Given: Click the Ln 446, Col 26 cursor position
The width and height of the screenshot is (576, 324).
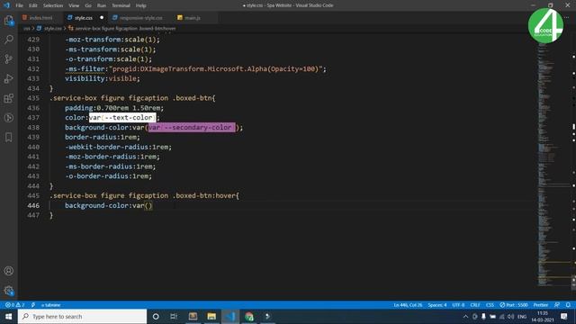Looking at the screenshot, I should coord(408,305).
